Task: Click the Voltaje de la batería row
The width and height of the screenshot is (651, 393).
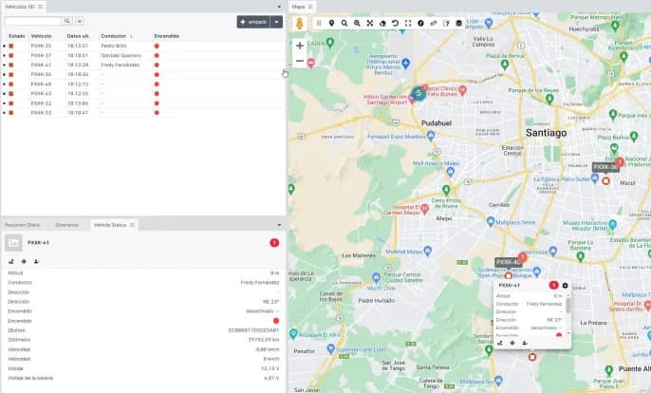Action: tap(142, 378)
